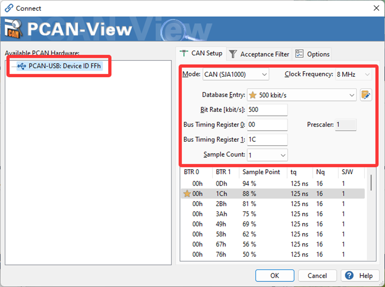Select the row with BTR 1 76h

tap(273, 255)
